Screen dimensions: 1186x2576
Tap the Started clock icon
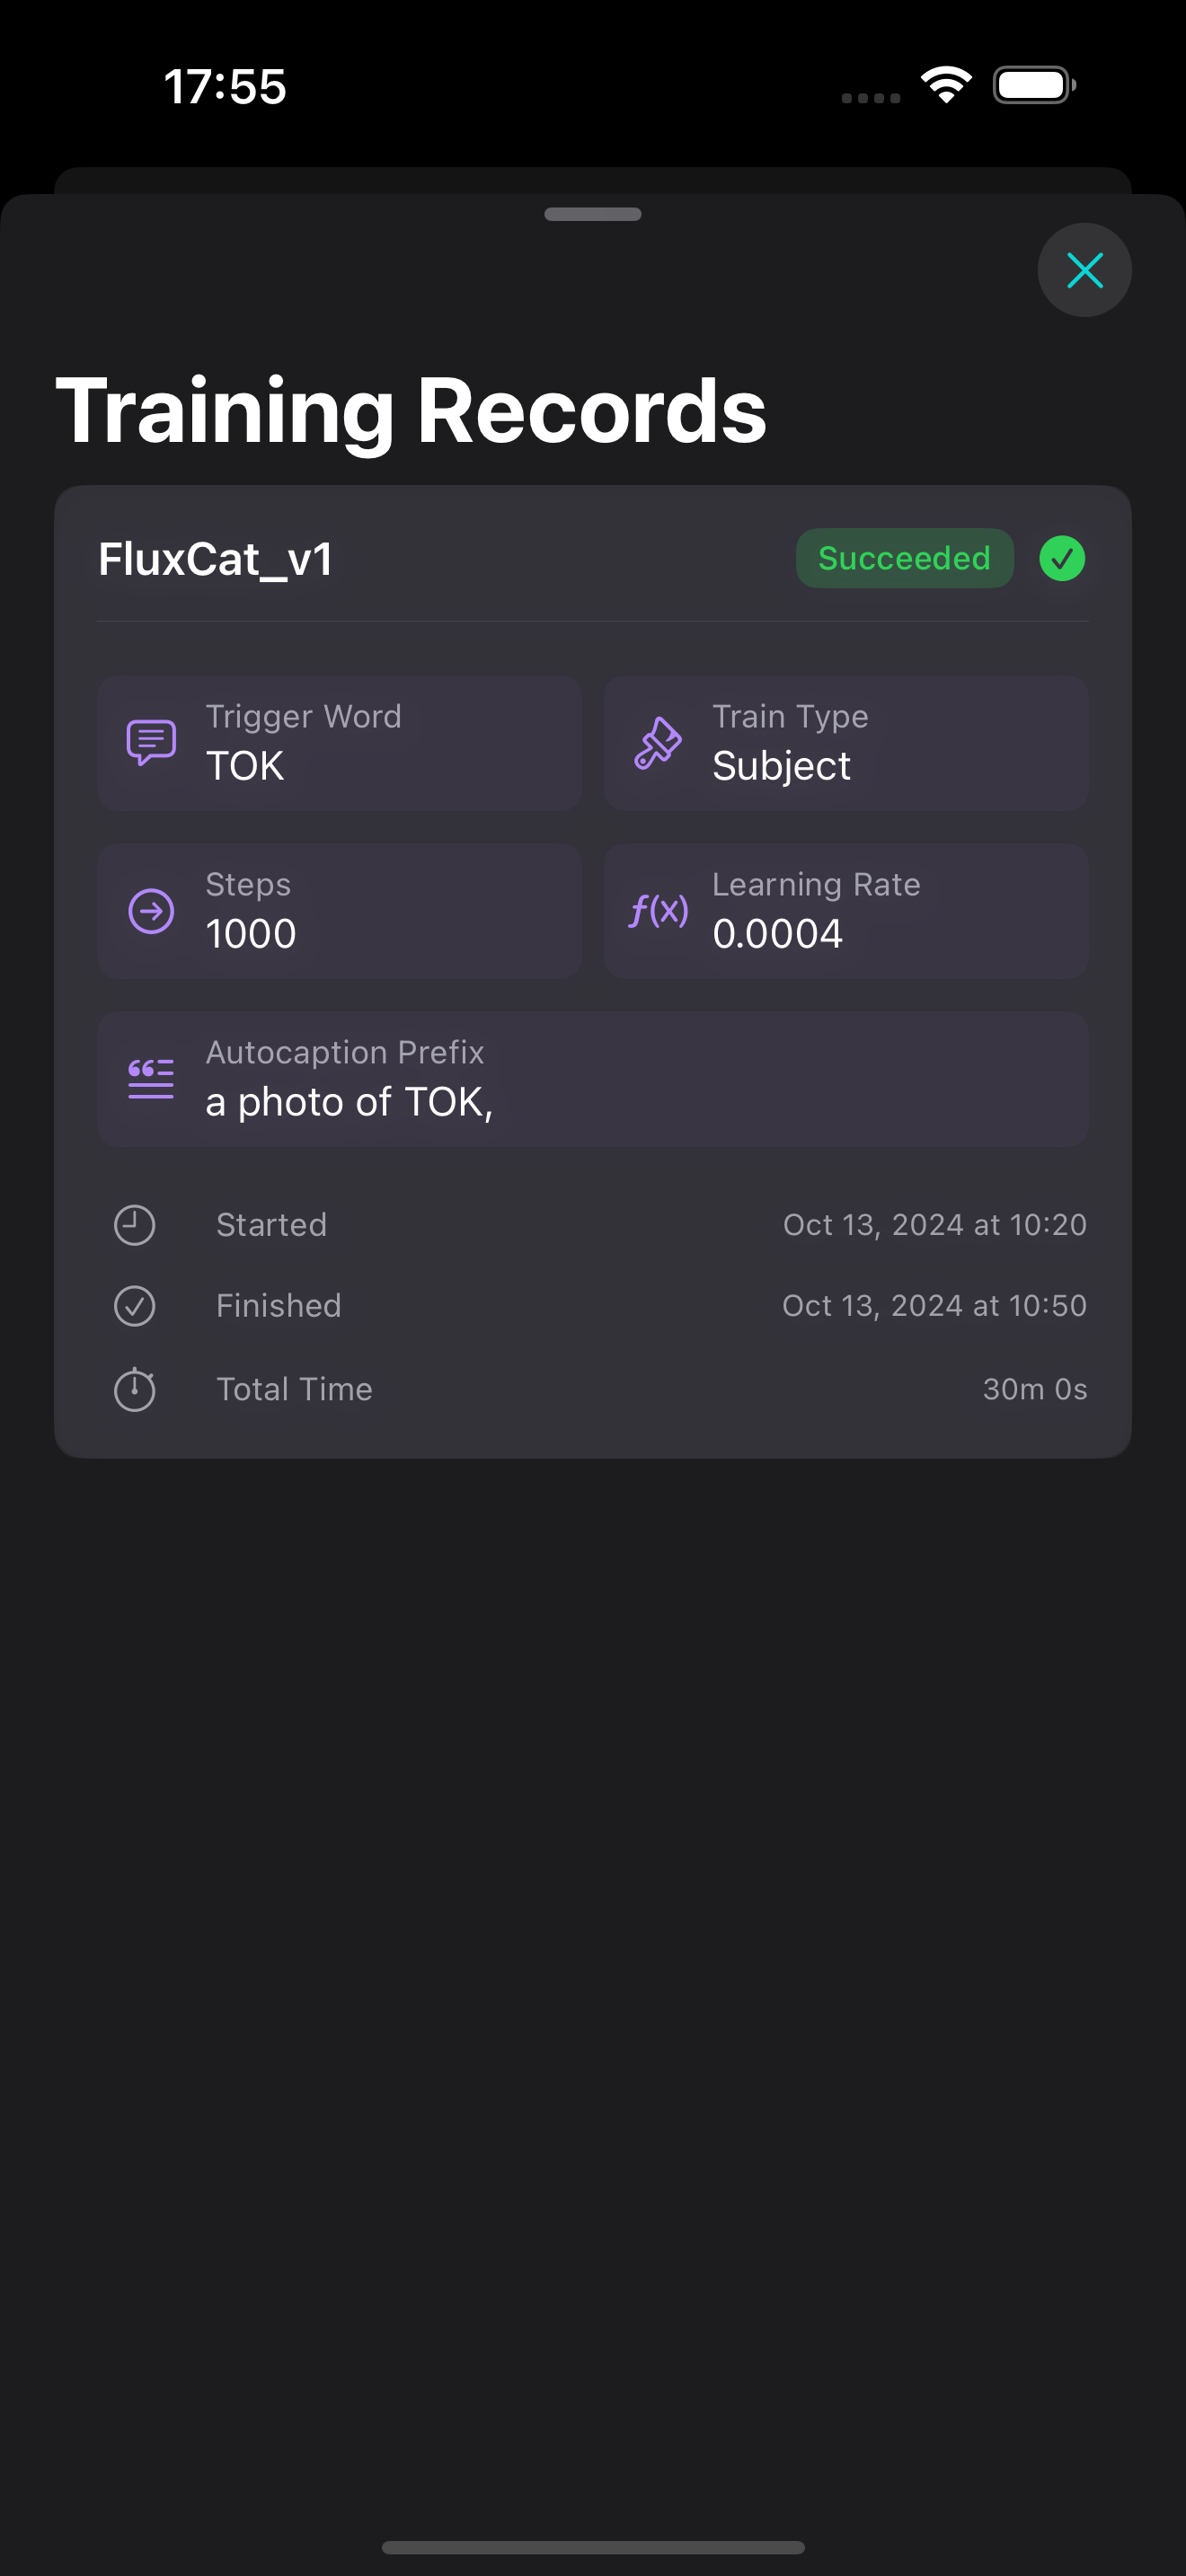coord(134,1225)
